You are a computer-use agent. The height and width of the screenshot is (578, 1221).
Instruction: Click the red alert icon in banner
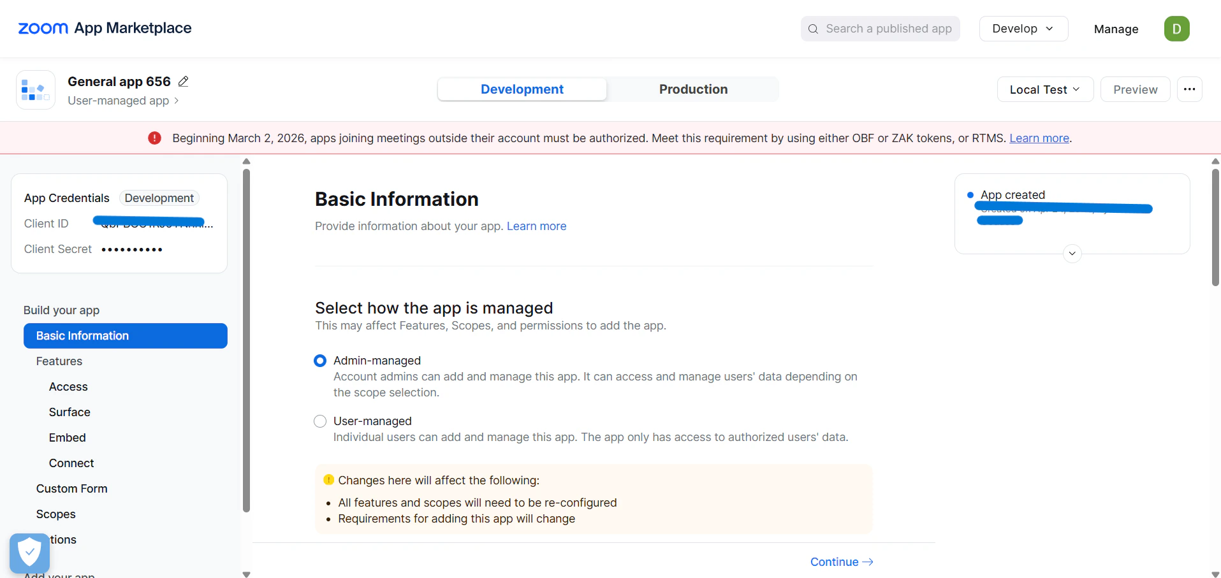click(x=154, y=138)
